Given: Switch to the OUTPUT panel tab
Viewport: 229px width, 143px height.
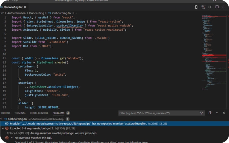Looking at the screenshot, I should pos(6,113).
